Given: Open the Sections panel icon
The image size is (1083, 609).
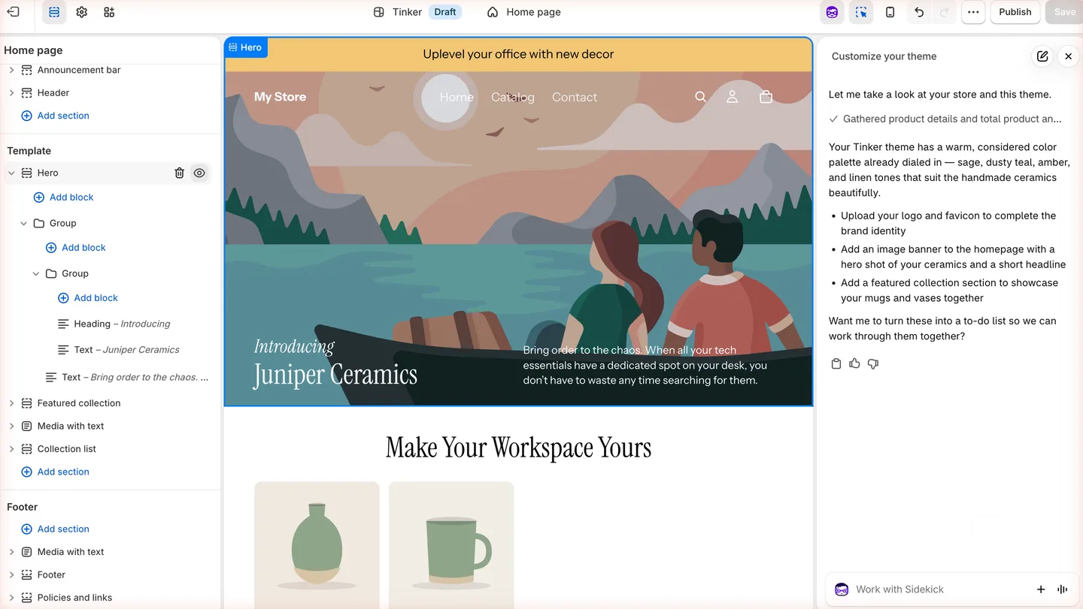Looking at the screenshot, I should coord(54,12).
